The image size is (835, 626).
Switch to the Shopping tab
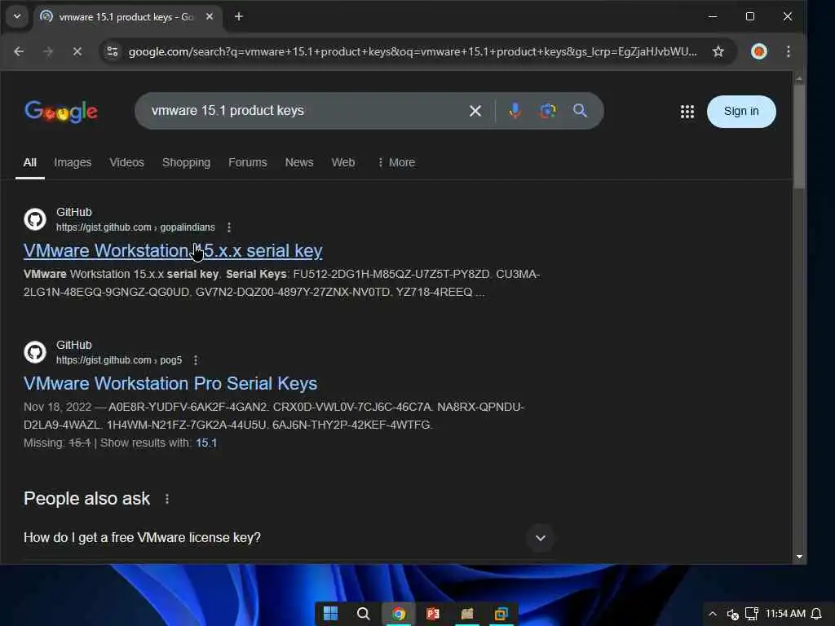point(186,162)
